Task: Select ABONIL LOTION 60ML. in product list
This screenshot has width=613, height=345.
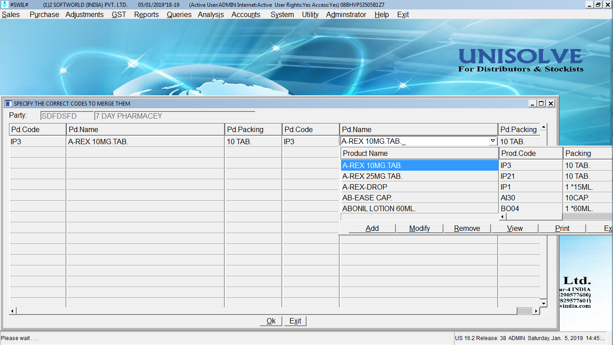Action: (x=420, y=208)
